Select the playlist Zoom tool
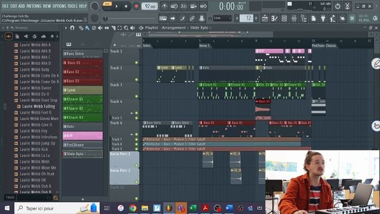380x214 pixels. pyautogui.click(x=126, y=28)
